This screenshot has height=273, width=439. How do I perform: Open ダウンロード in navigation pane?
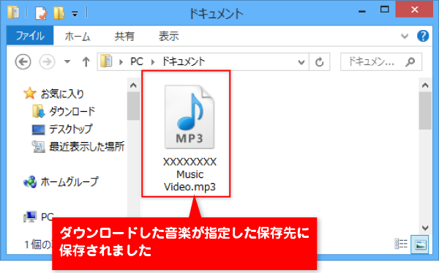point(72,111)
